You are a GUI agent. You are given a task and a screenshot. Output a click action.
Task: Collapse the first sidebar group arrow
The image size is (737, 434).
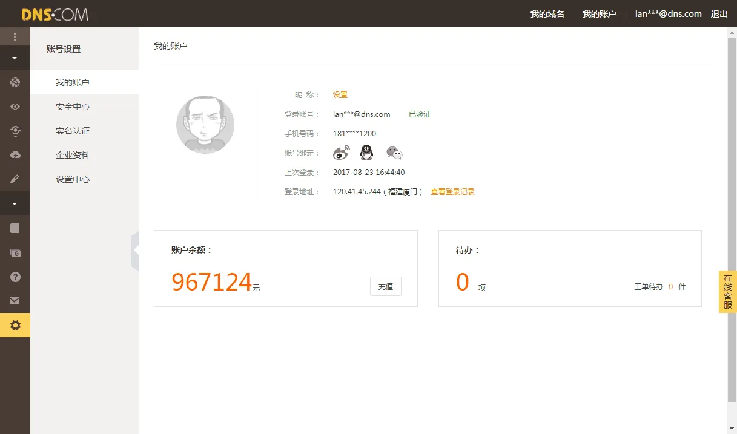(x=15, y=59)
